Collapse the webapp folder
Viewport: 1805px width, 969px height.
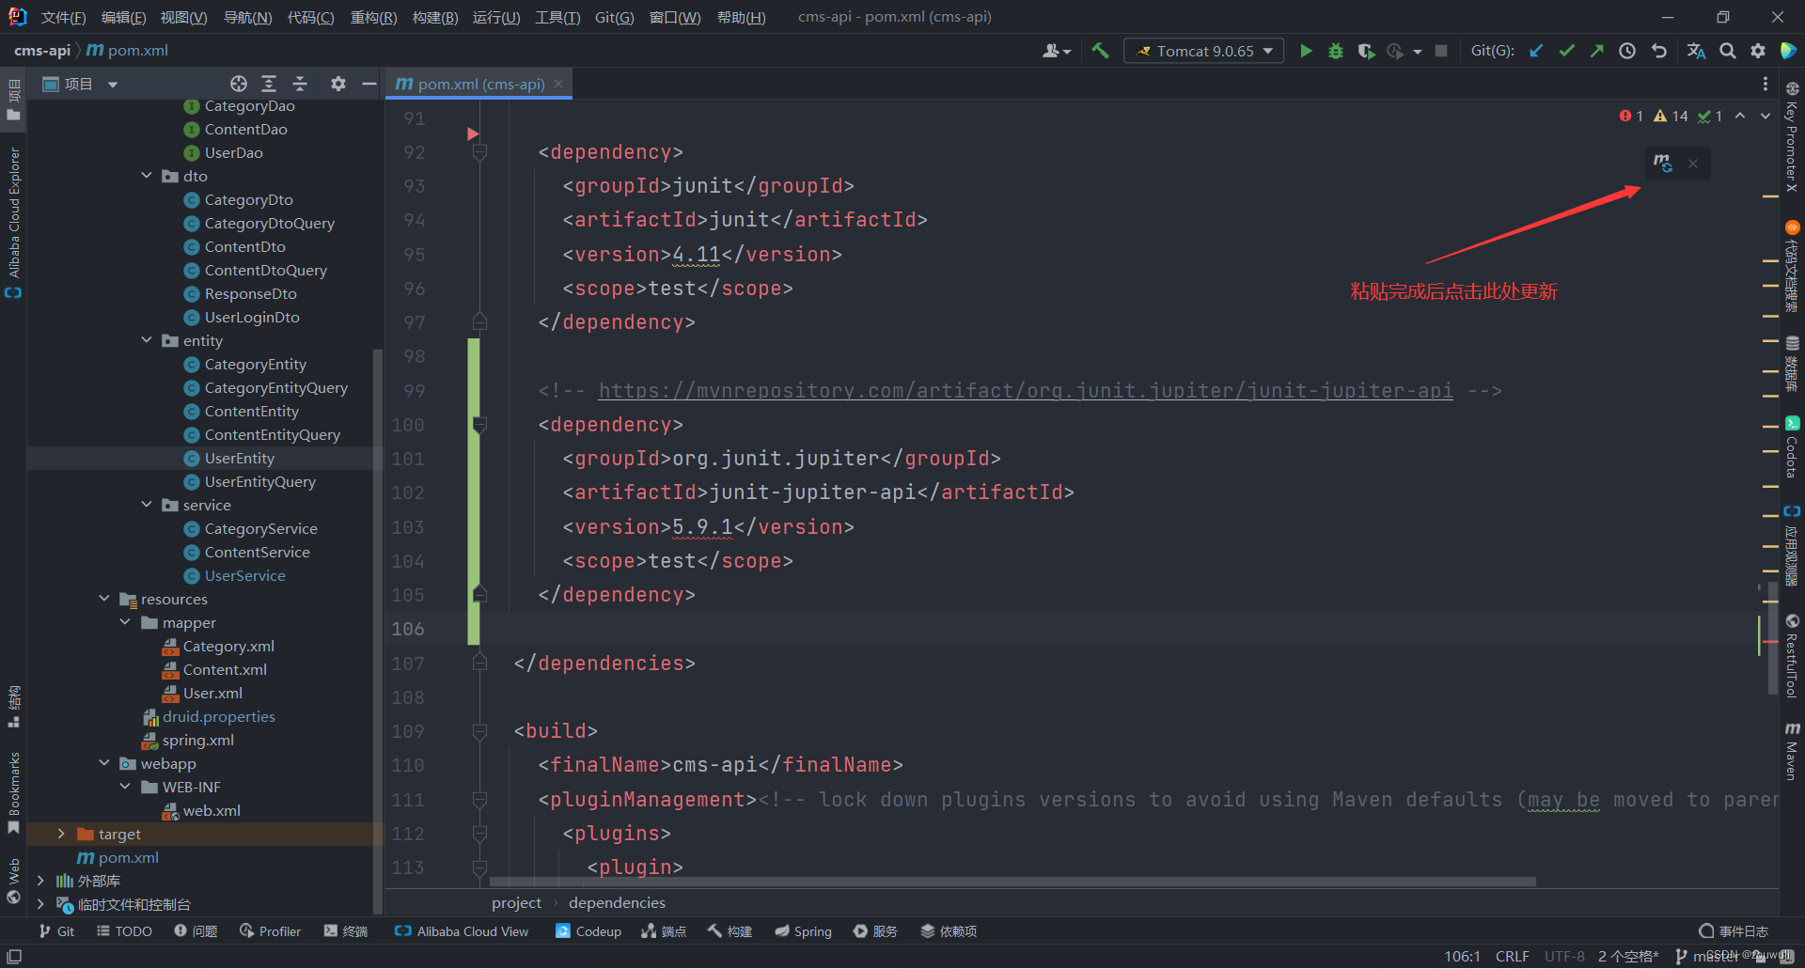(104, 763)
